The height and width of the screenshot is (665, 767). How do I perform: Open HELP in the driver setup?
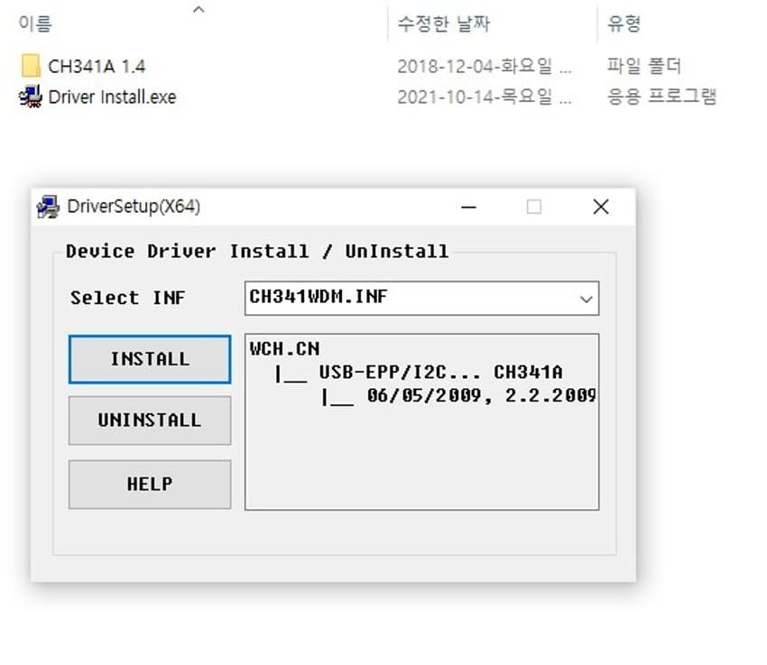[150, 485]
